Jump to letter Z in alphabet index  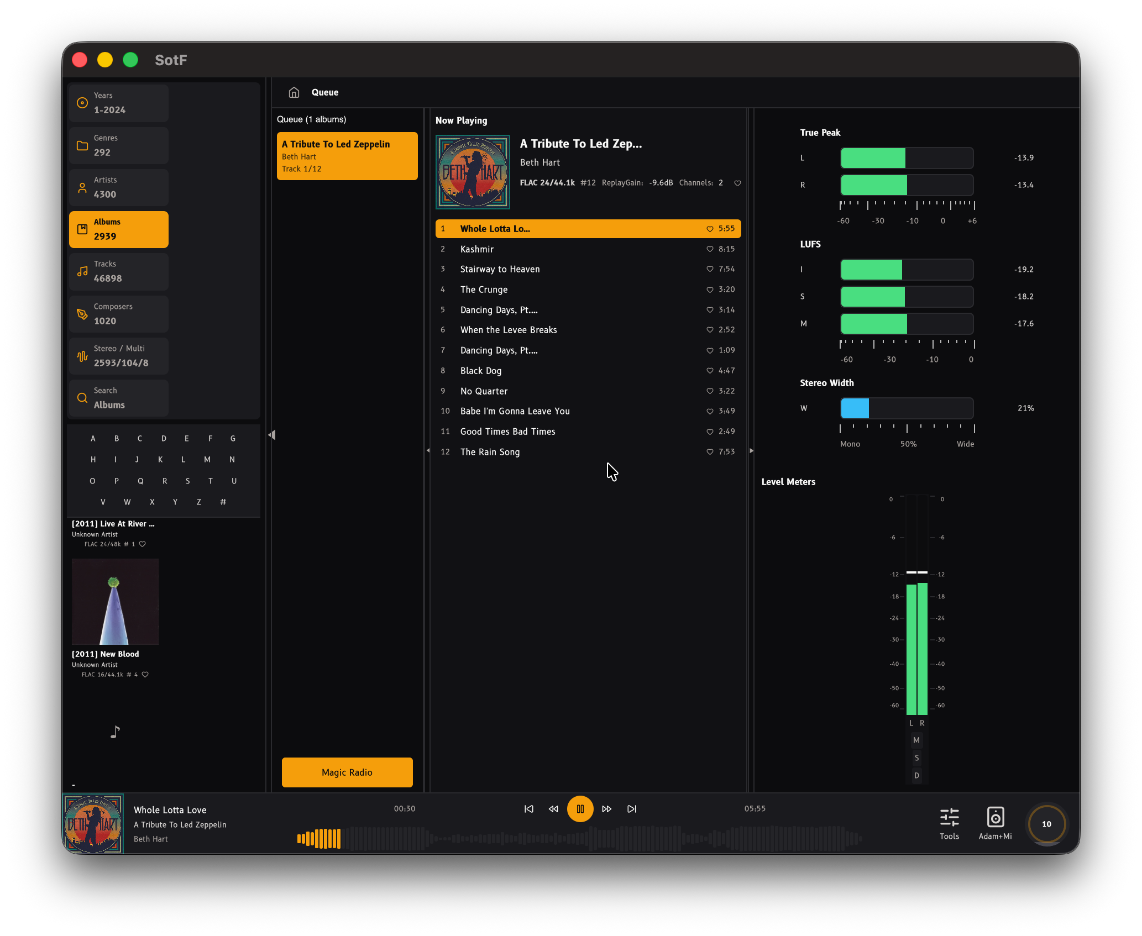199,502
